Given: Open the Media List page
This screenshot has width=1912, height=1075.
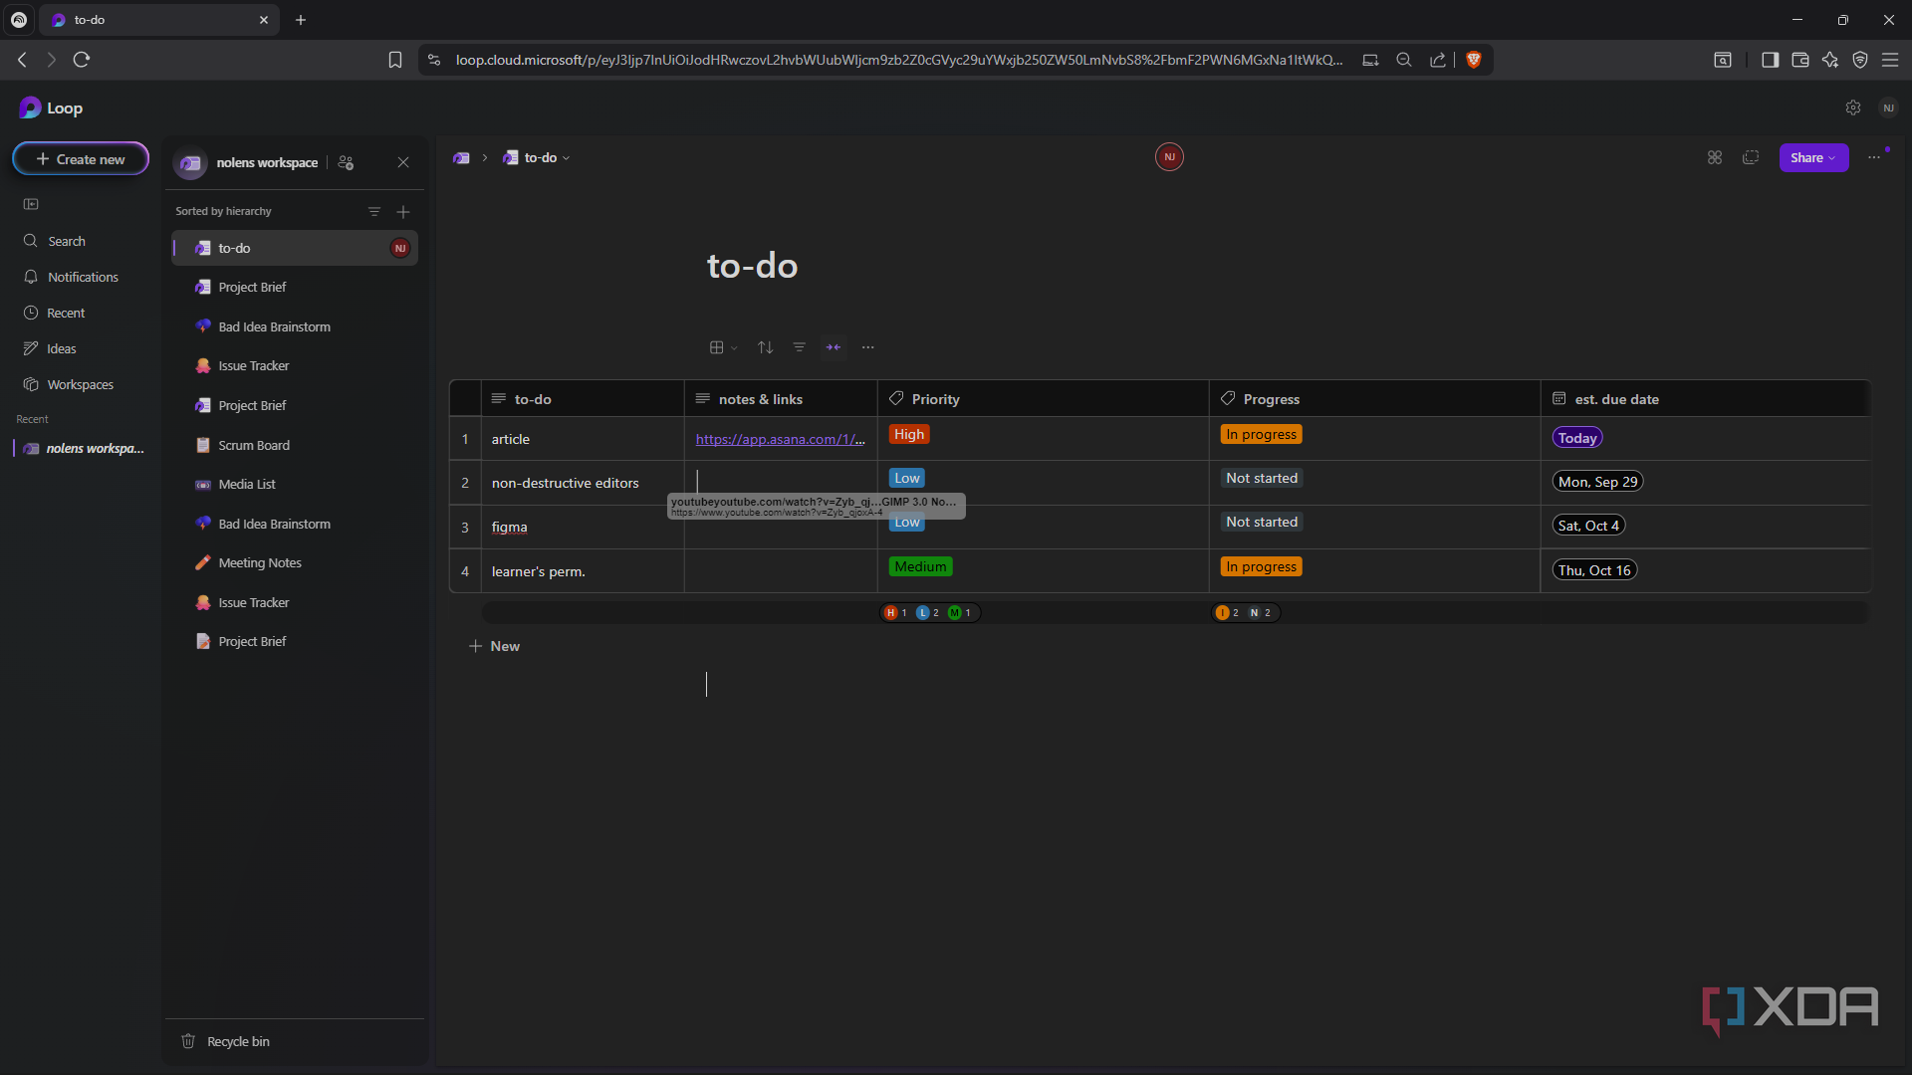Looking at the screenshot, I should coord(247,484).
